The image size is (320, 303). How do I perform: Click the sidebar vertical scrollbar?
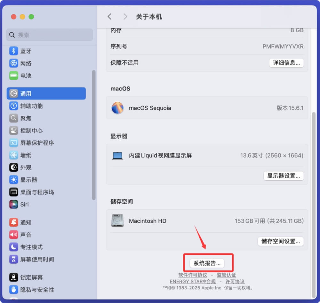(94, 134)
